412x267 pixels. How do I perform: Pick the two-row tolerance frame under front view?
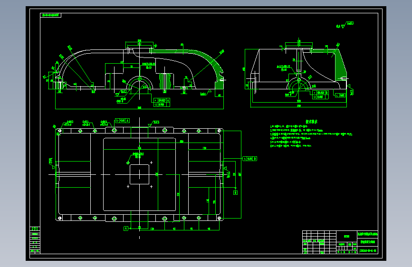[162, 103]
